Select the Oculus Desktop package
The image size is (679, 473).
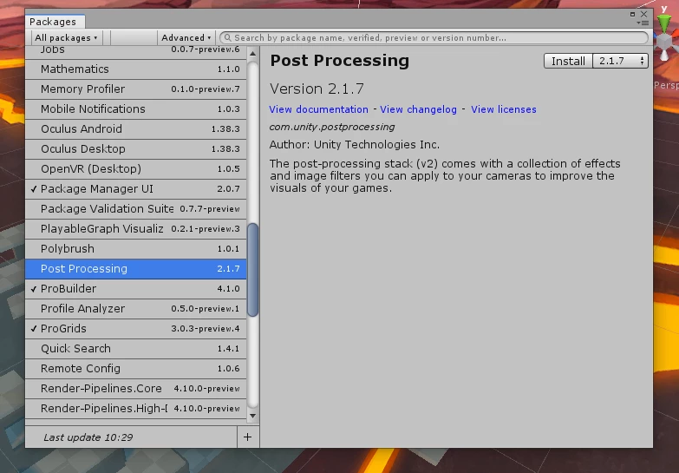(136, 148)
